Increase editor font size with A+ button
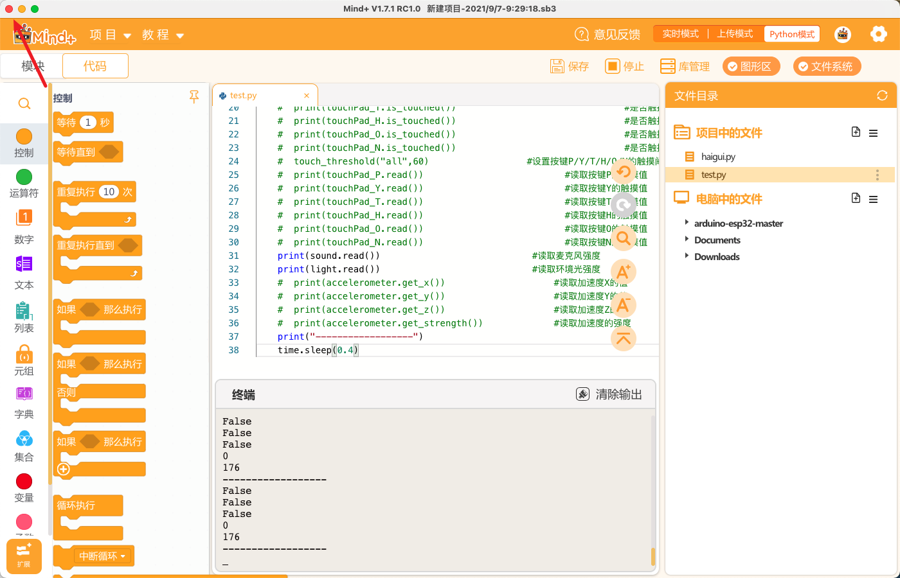Image resolution: width=900 pixels, height=578 pixels. pos(623,272)
